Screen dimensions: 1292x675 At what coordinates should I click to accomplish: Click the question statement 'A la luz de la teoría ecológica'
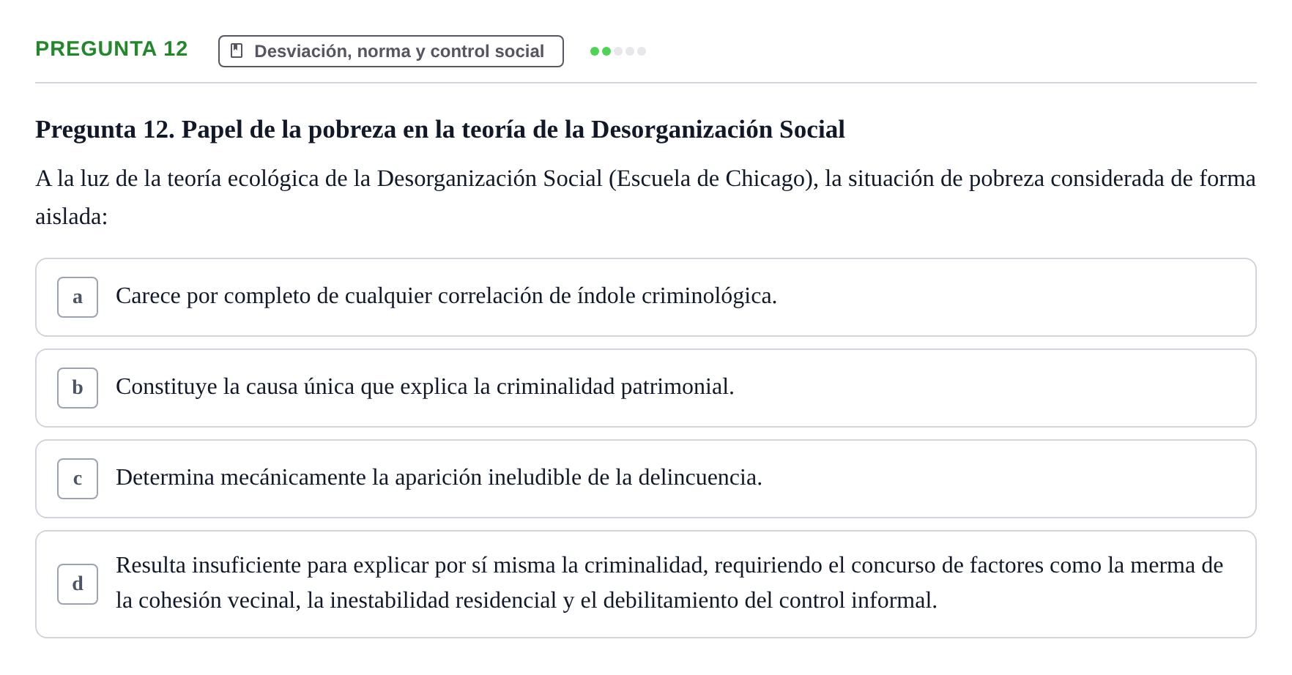click(x=645, y=198)
